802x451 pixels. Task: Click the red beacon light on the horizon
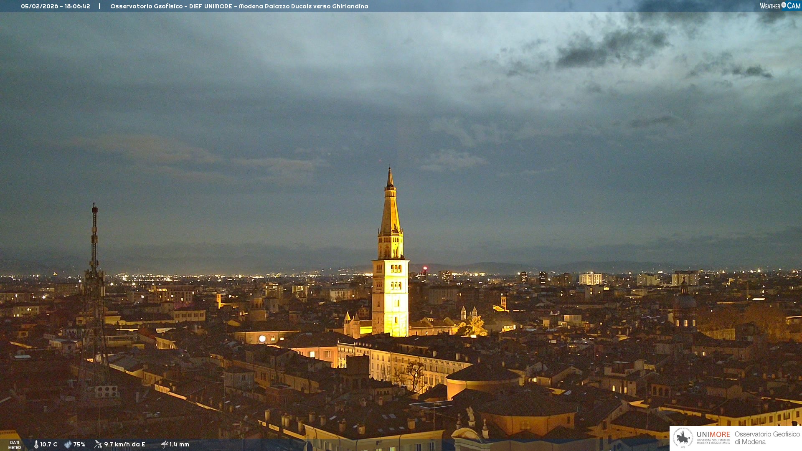[x=425, y=268]
